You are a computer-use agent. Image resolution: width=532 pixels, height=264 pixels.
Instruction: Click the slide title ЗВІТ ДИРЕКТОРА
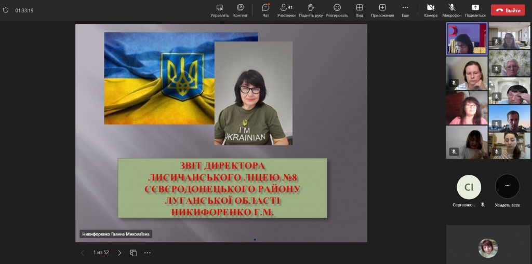222,166
